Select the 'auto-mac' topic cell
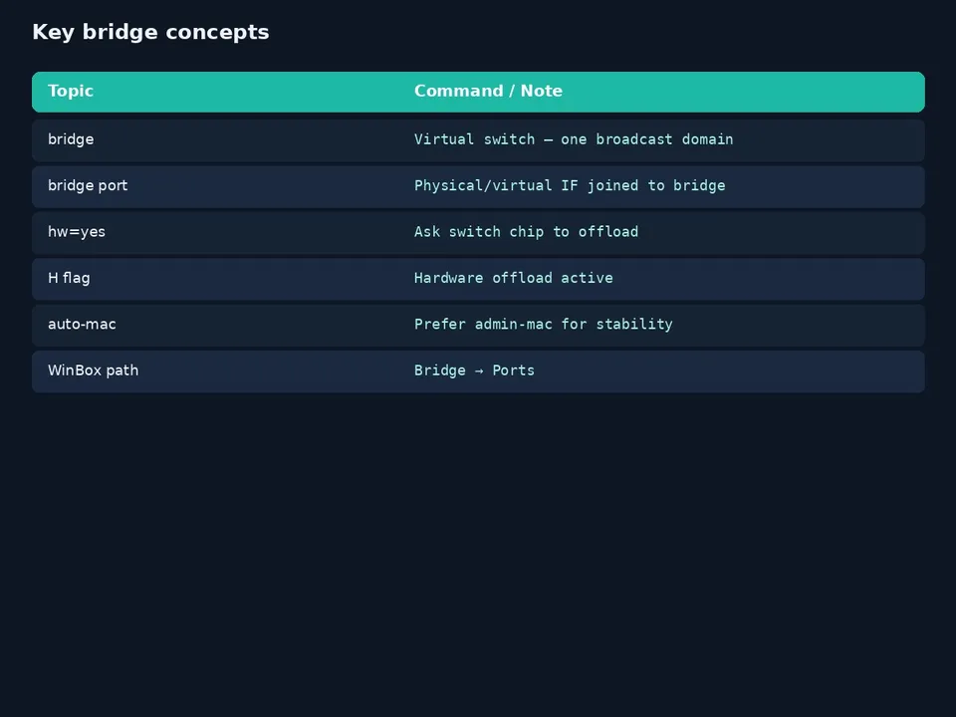The width and height of the screenshot is (956, 717). click(82, 325)
